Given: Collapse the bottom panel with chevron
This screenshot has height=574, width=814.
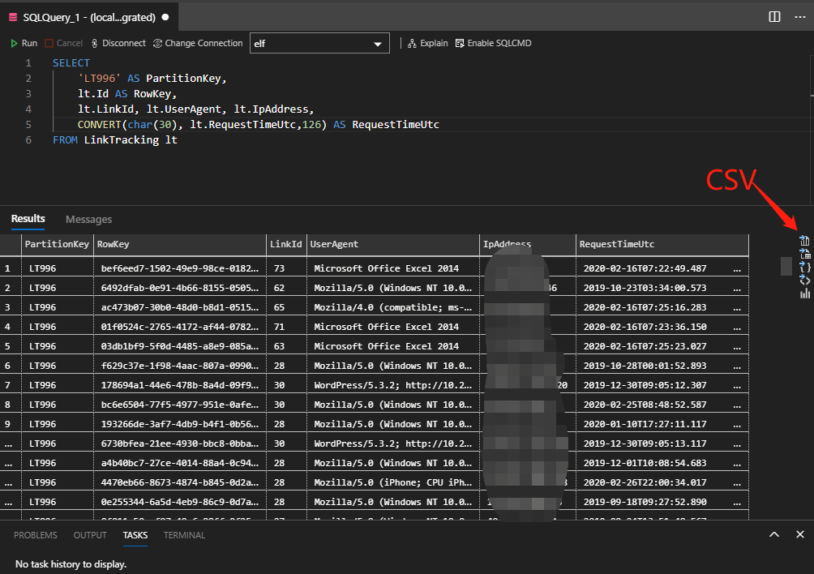Looking at the screenshot, I should coord(774,534).
